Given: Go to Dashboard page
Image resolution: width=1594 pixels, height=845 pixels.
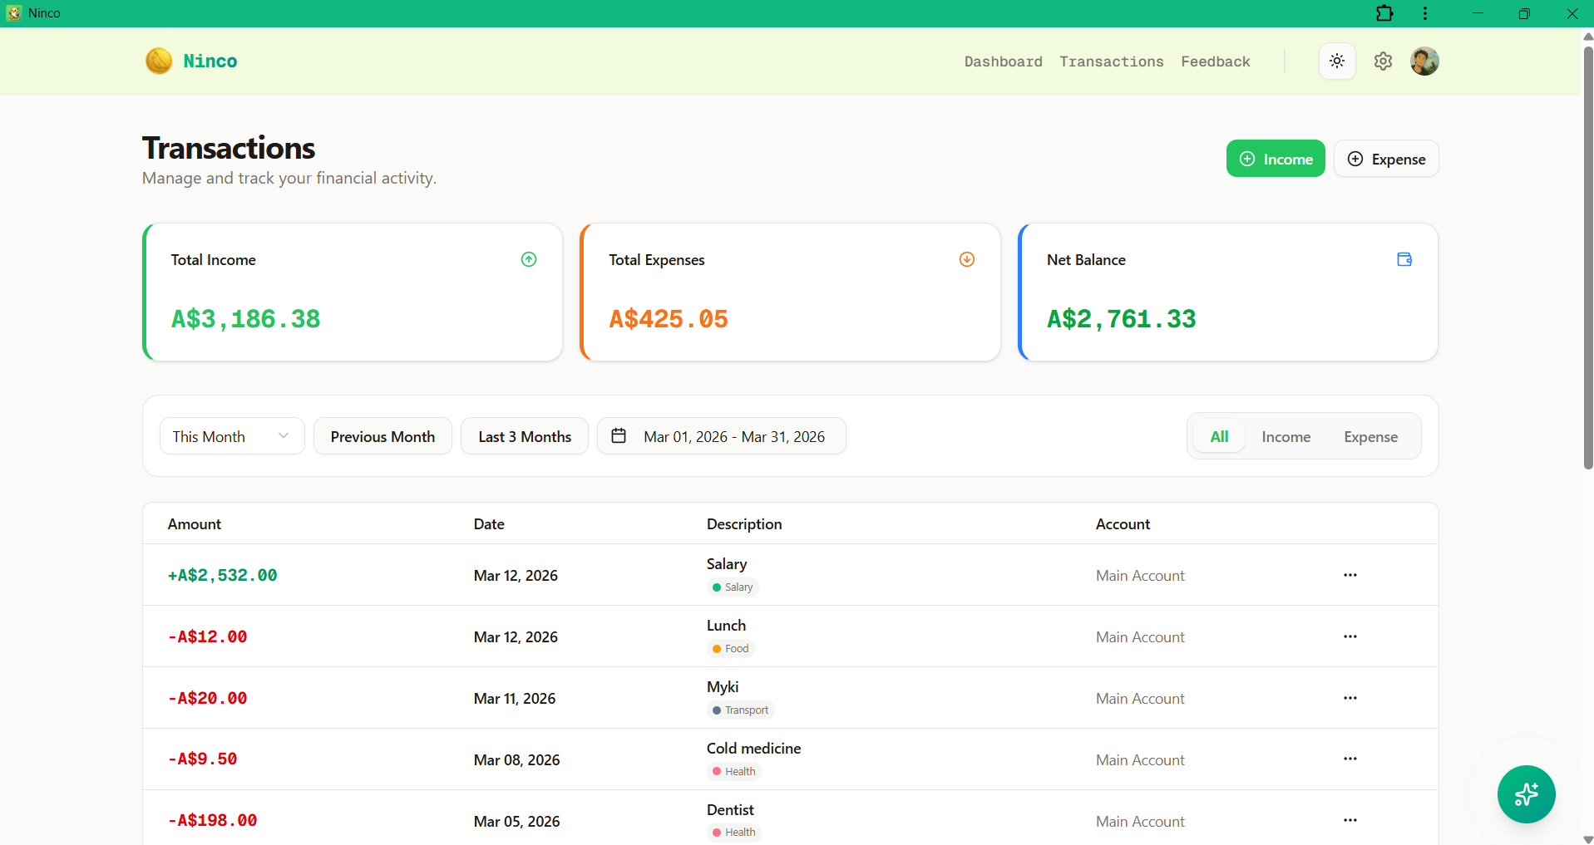Looking at the screenshot, I should pyautogui.click(x=1003, y=61).
